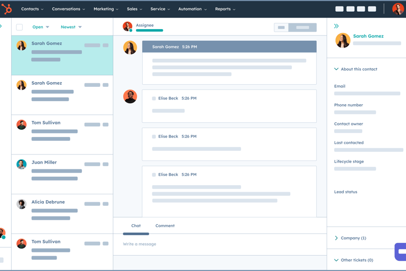This screenshot has width=406, height=271.
Task: Click the Sarah Gomez 5:26 PM message header
Action: tap(229, 47)
